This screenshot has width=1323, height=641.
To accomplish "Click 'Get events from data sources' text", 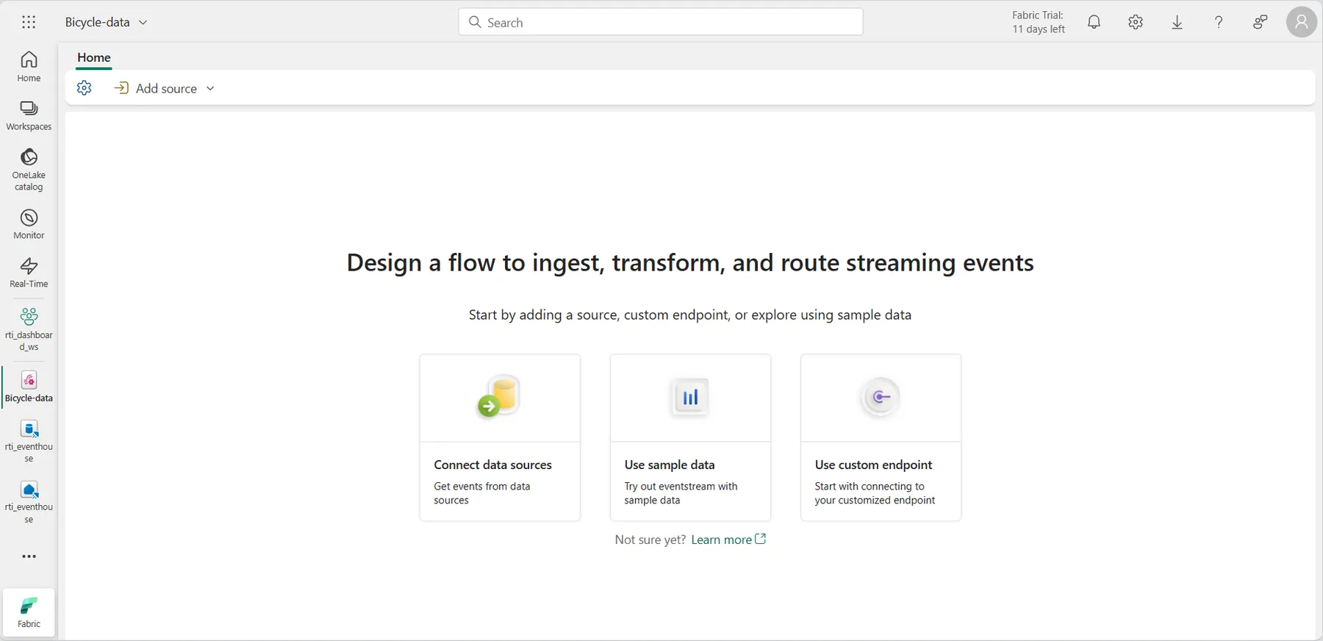I will pyautogui.click(x=482, y=493).
